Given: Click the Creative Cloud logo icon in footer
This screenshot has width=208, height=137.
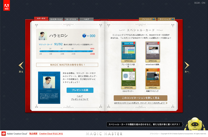Looking at the screenshot, I should pyautogui.click(x=4, y=134).
